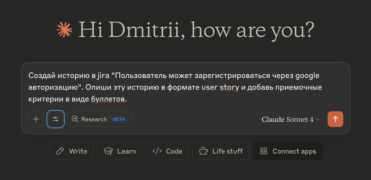The width and height of the screenshot is (371, 180).
Task: Expand the chevron next to Claude Sonnet 4
Action: coord(317,120)
